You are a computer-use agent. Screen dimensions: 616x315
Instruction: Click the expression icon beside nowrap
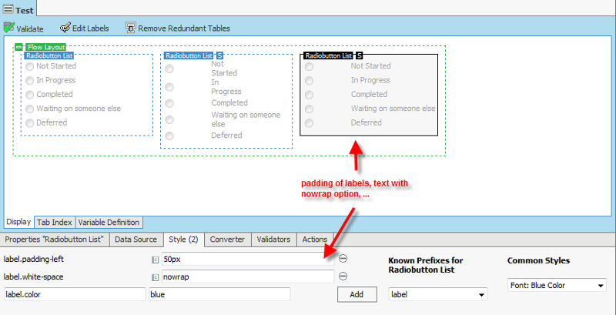[156, 276]
